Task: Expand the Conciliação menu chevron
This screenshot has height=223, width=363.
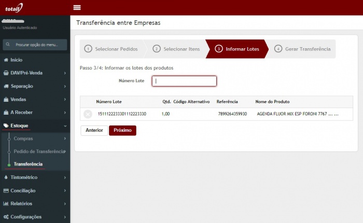Action: coord(65,190)
